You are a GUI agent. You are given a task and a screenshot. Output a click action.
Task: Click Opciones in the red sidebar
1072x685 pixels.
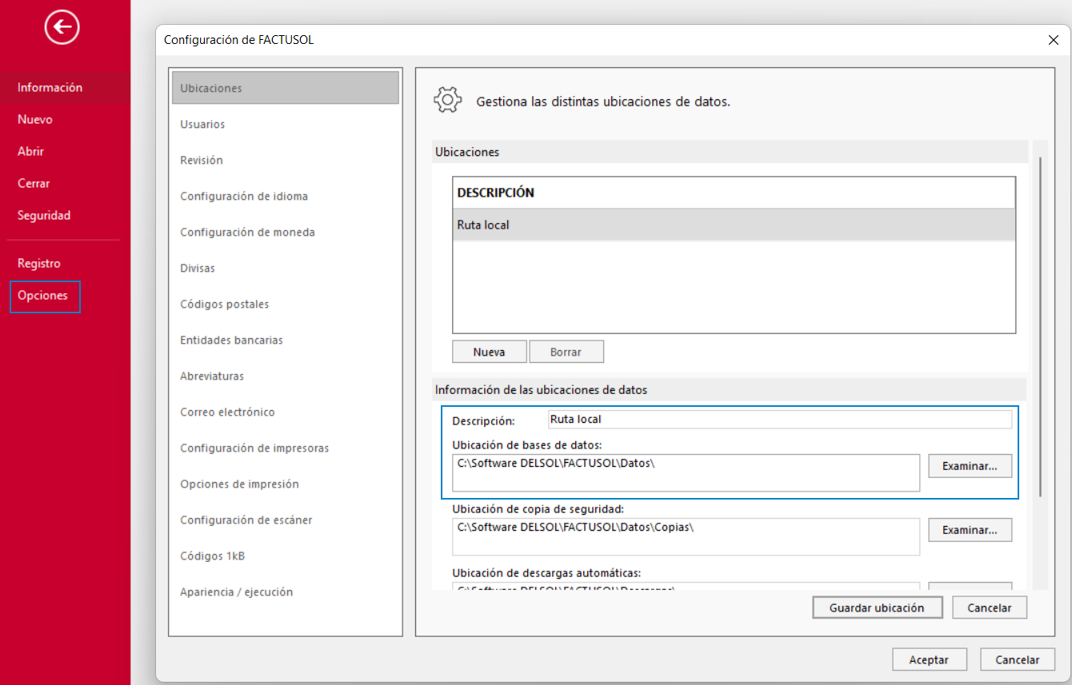[44, 296]
